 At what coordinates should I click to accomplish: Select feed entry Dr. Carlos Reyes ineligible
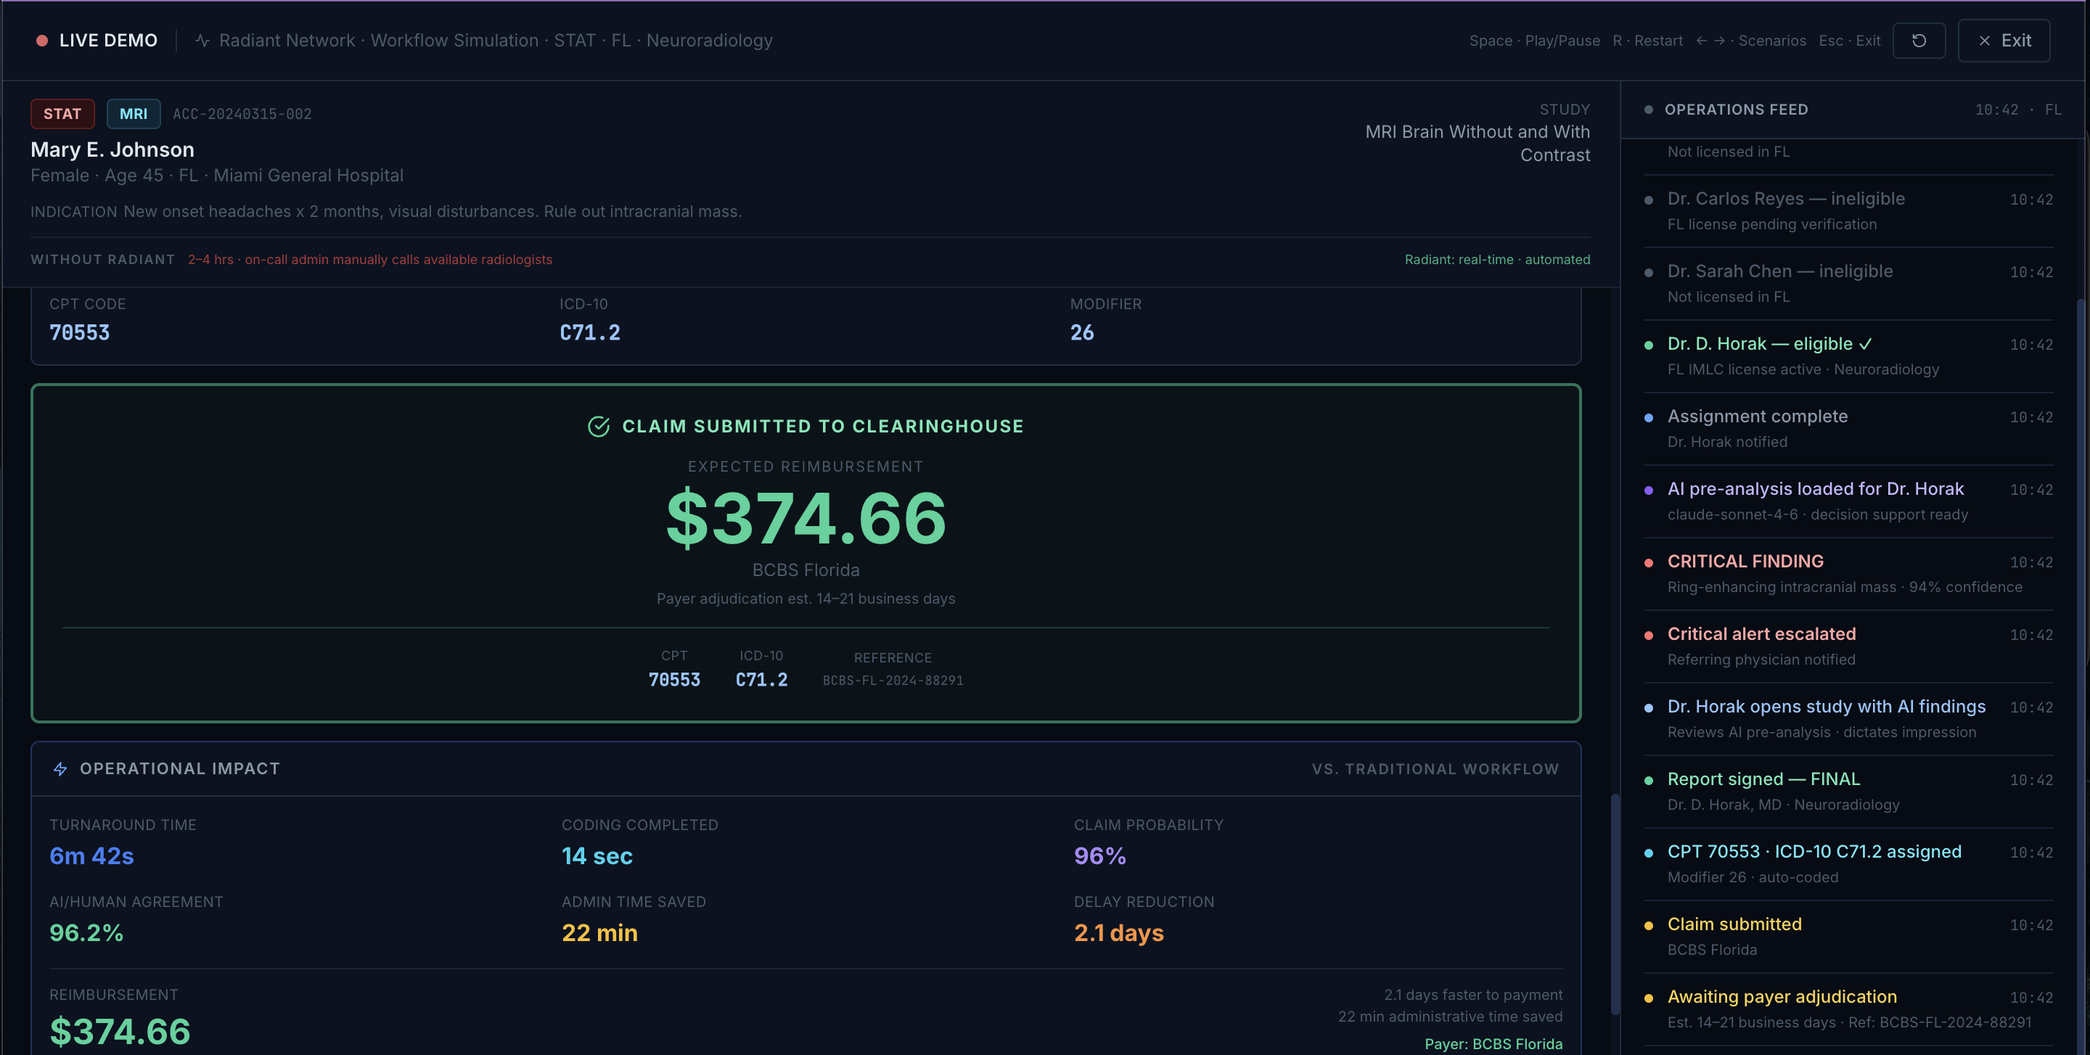tap(1848, 211)
